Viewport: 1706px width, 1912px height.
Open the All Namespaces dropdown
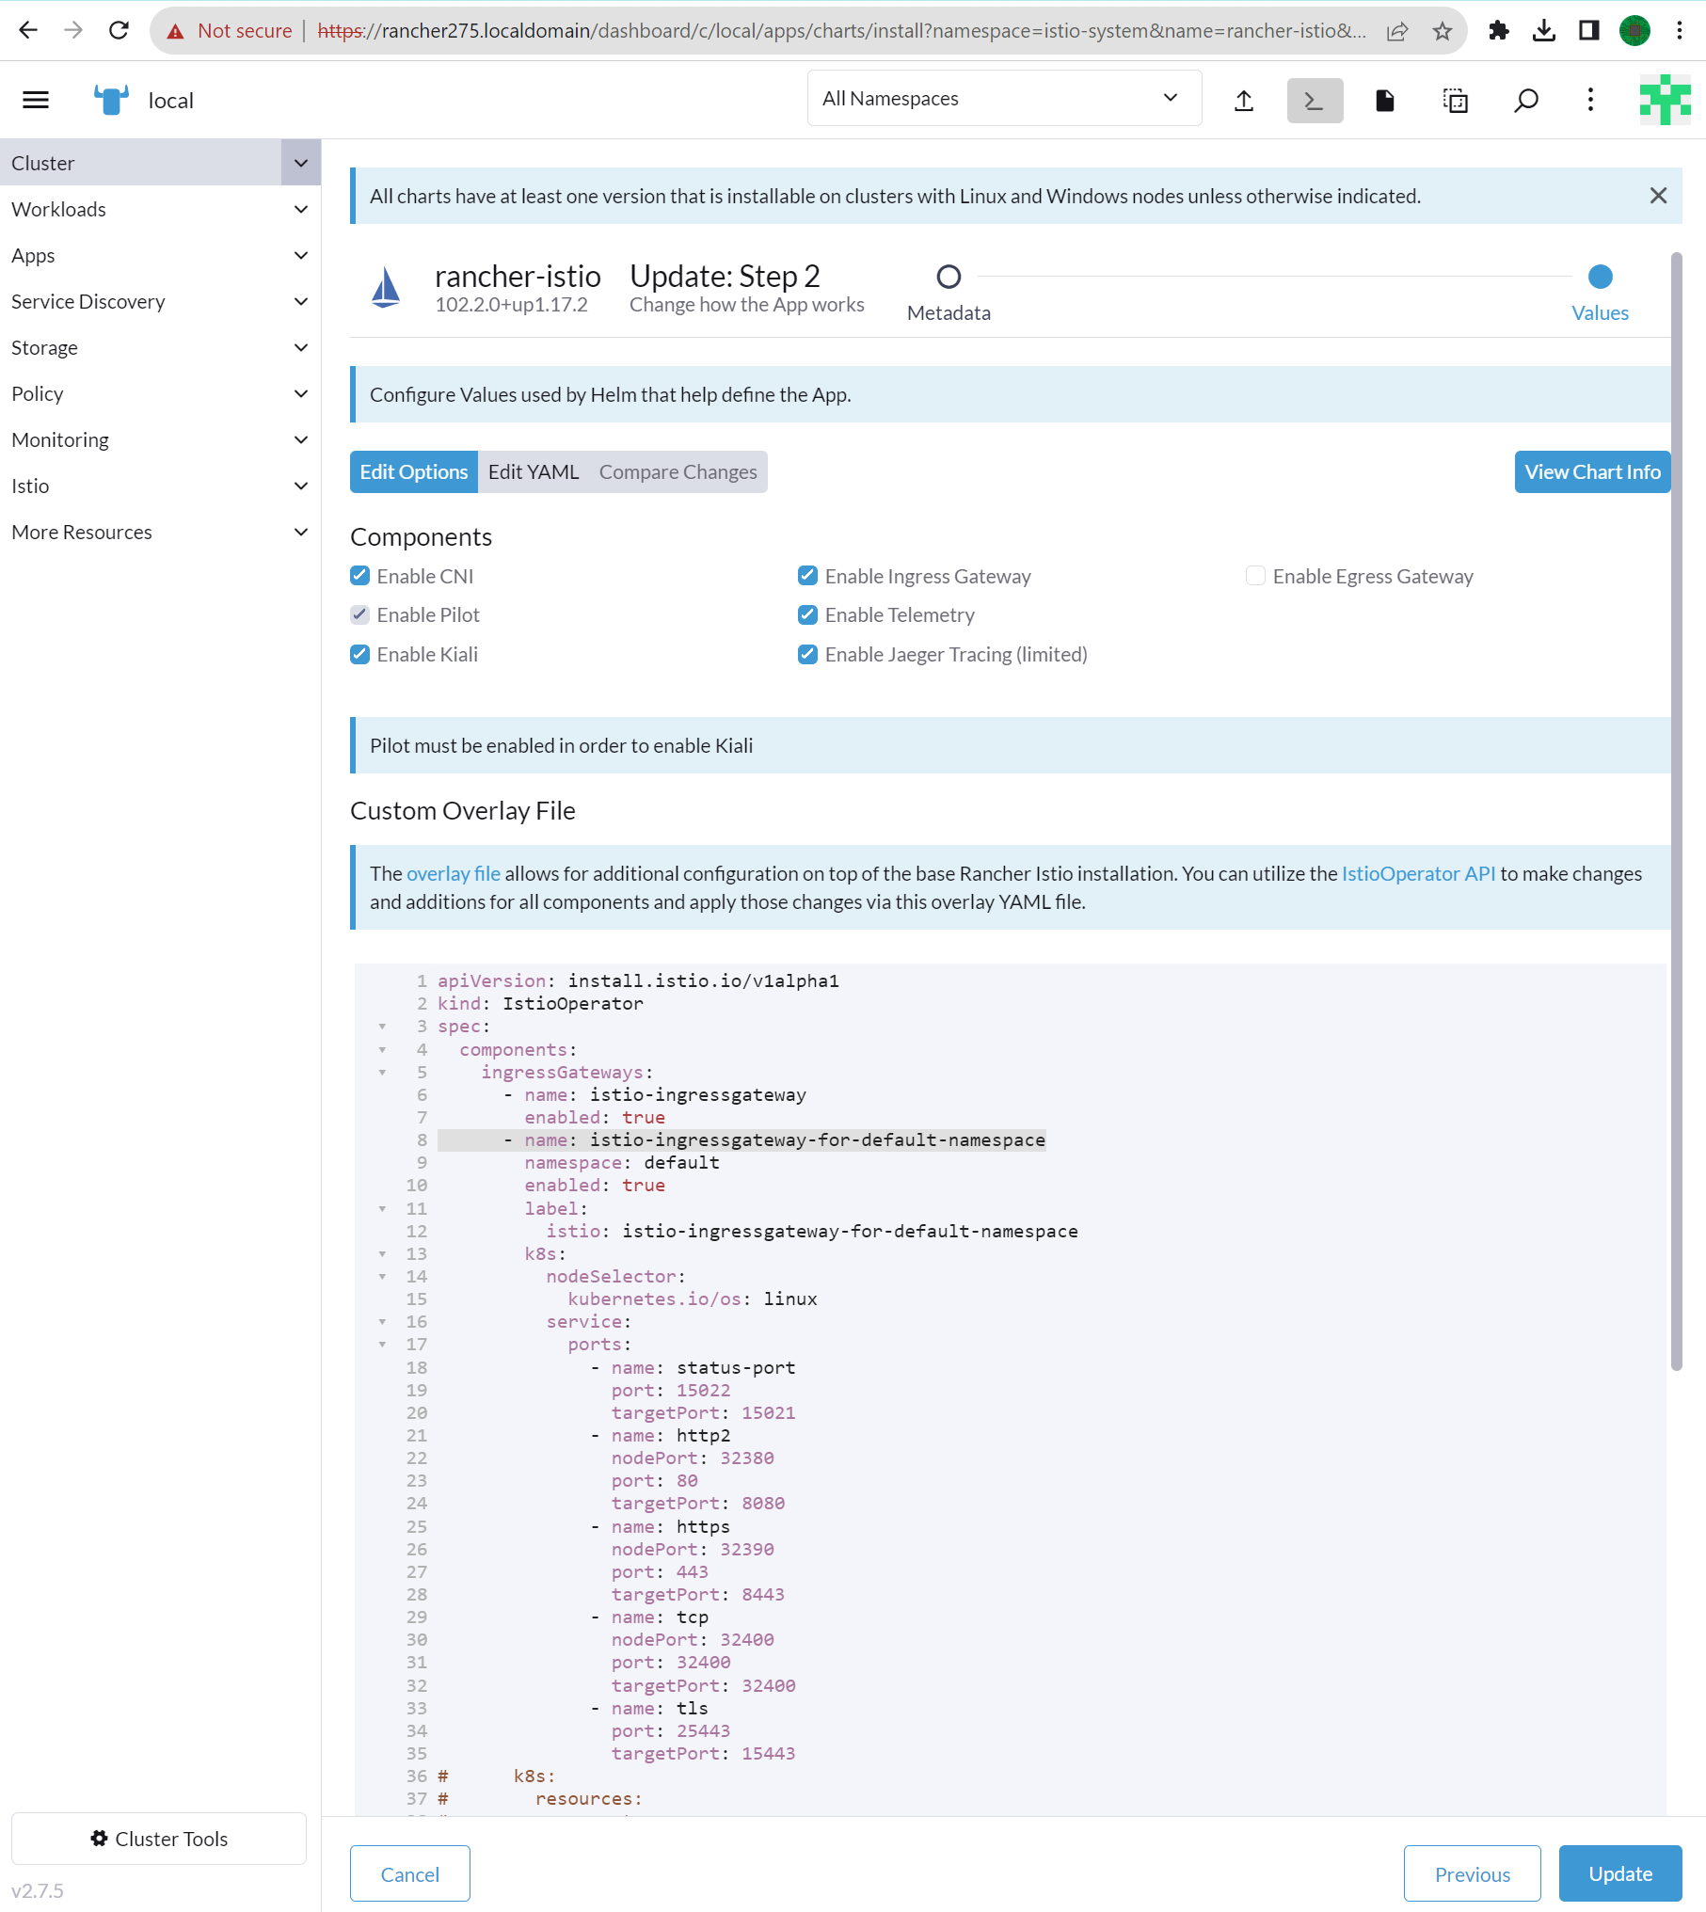click(x=1003, y=98)
